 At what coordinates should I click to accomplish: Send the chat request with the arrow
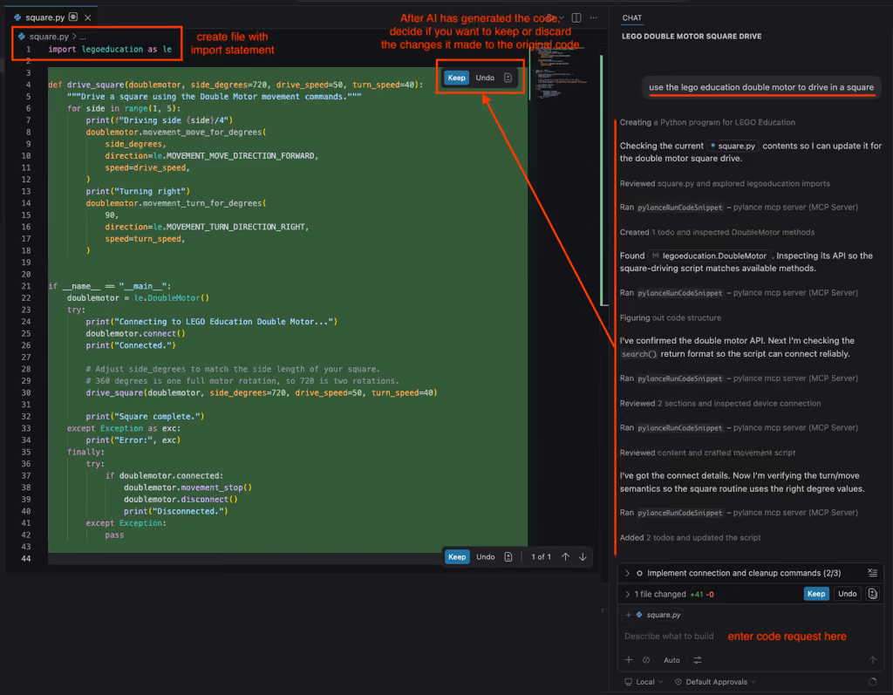872,660
